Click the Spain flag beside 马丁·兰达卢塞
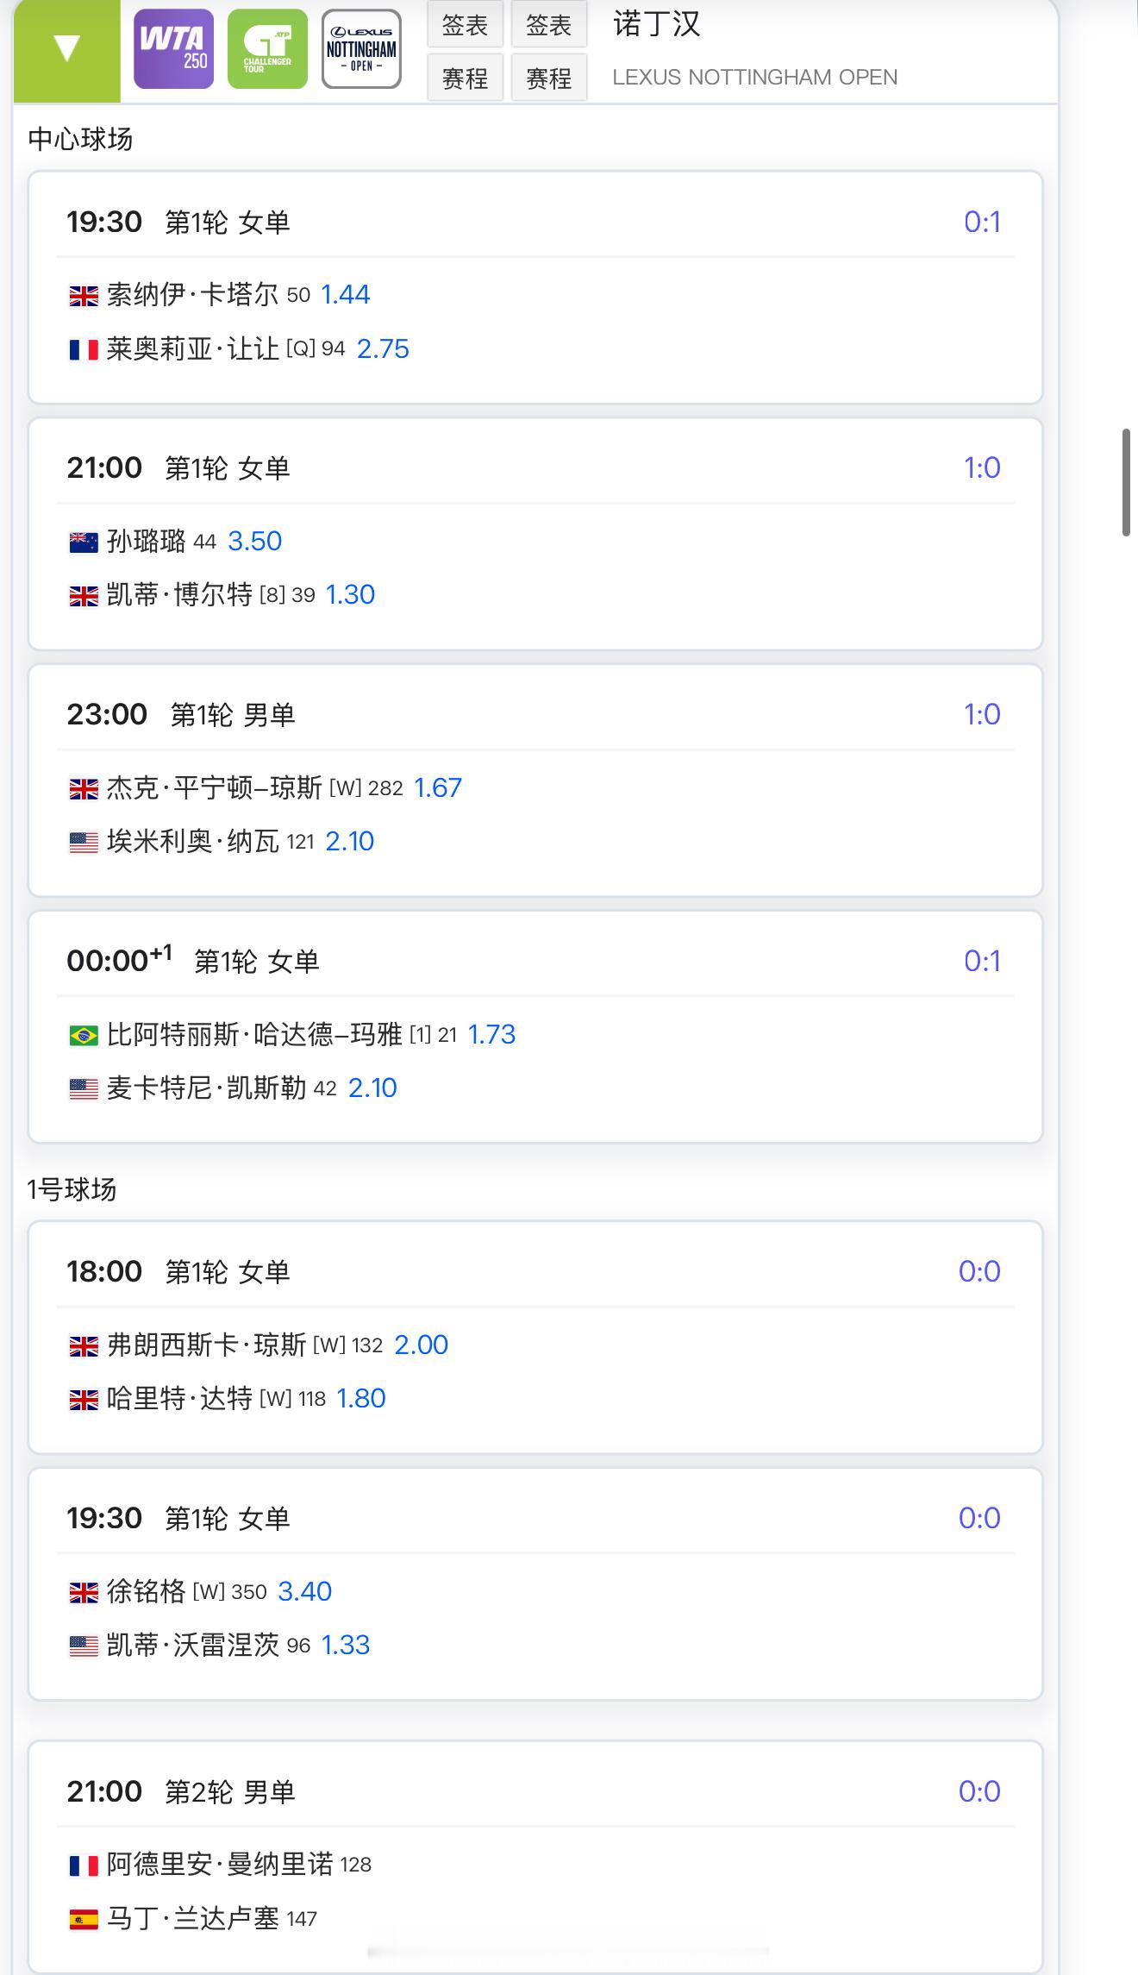This screenshot has width=1138, height=1975. (x=84, y=1919)
